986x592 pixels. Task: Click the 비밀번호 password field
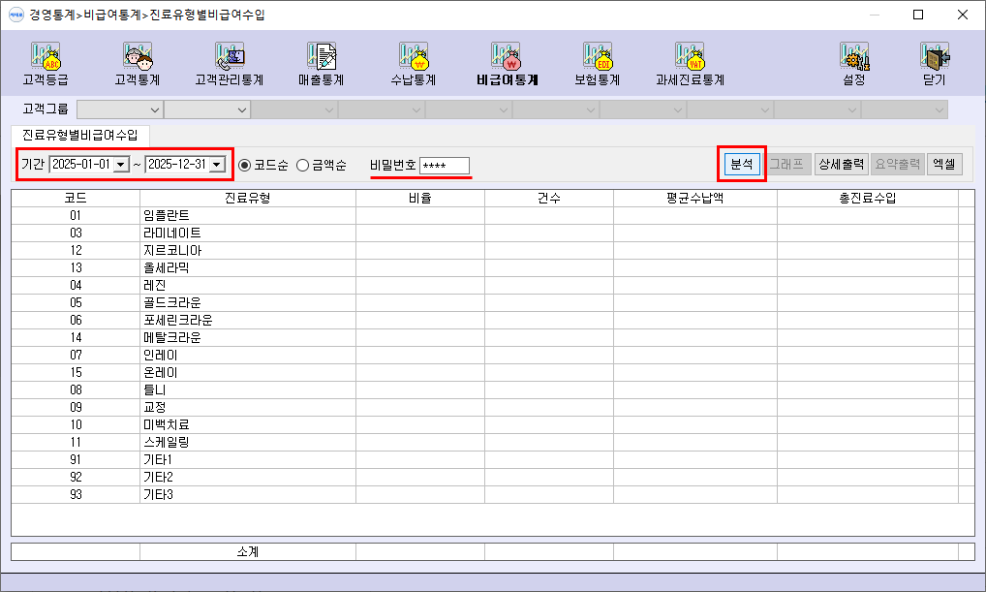click(445, 166)
